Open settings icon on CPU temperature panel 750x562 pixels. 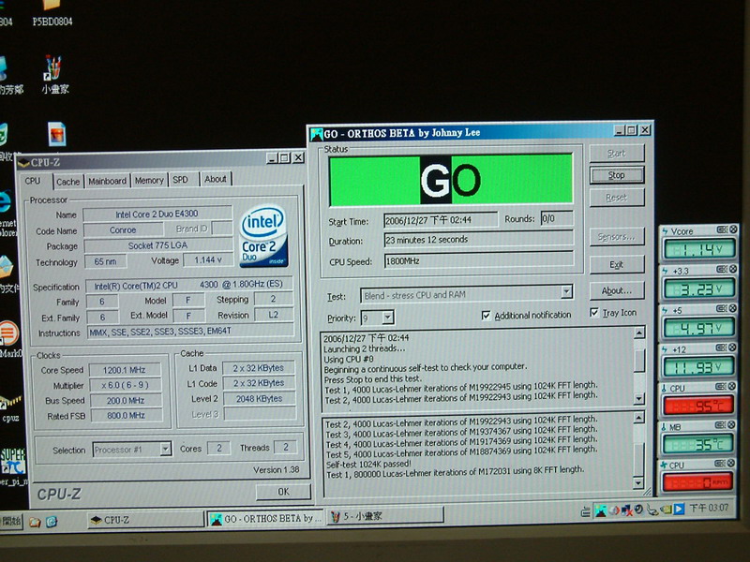pyautogui.click(x=721, y=386)
